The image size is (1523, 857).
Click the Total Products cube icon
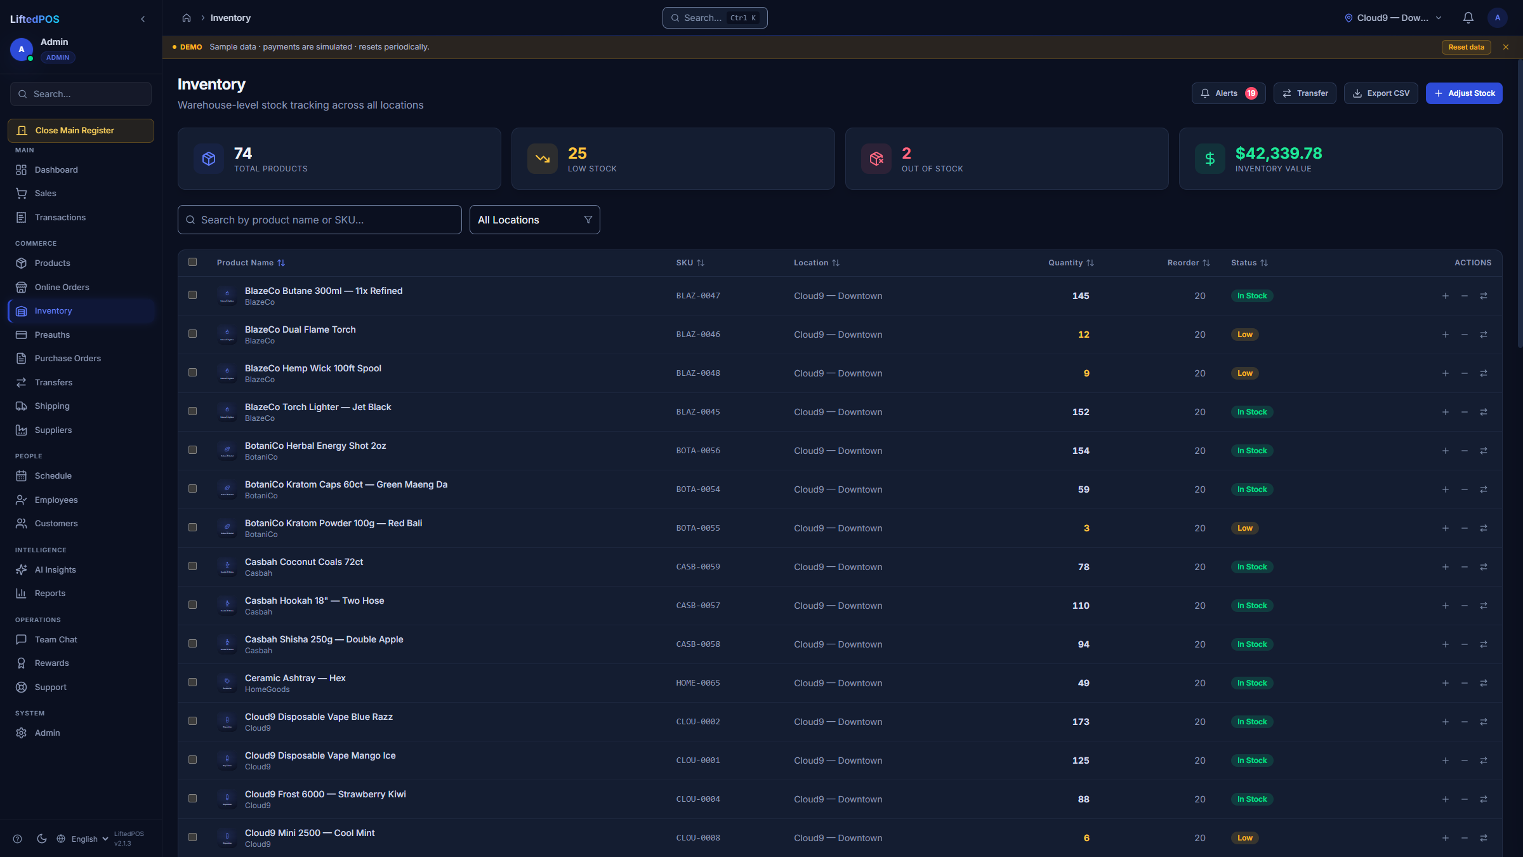(209, 159)
